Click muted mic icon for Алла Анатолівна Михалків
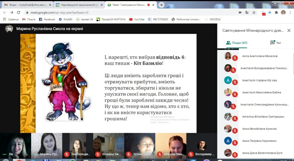The height and width of the screenshot is (161, 294). coord(235,58)
